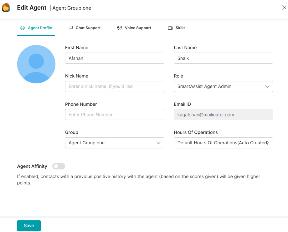Click the app logo in the top-left corner
Viewport: 288px width, 232px height.
click(6, 7)
